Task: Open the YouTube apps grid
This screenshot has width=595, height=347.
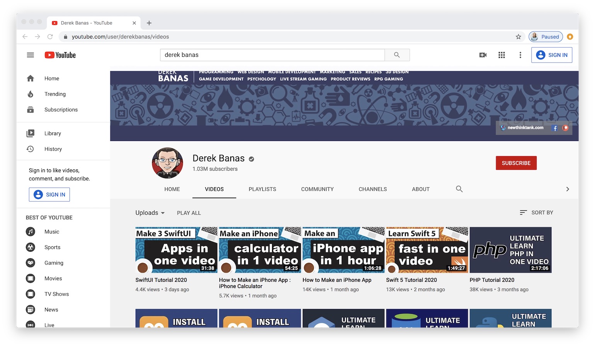Action: [501, 55]
